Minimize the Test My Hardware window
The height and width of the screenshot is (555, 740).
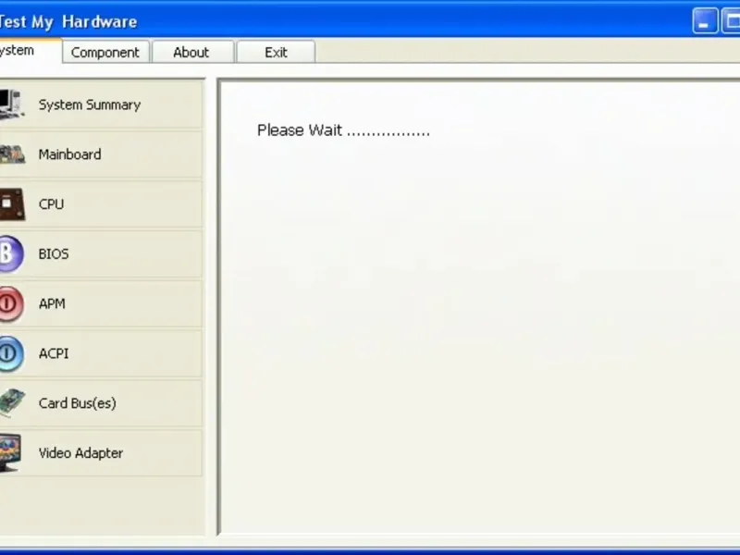705,21
